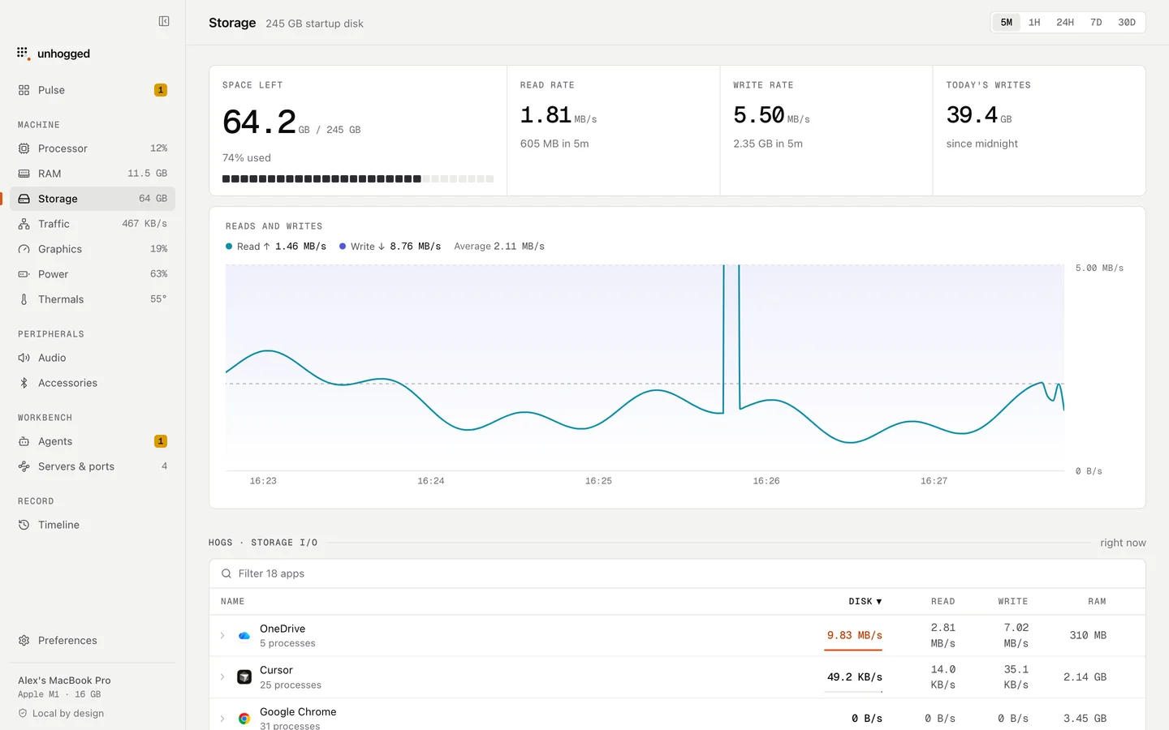Expand the OneDrive process row

(x=222, y=636)
